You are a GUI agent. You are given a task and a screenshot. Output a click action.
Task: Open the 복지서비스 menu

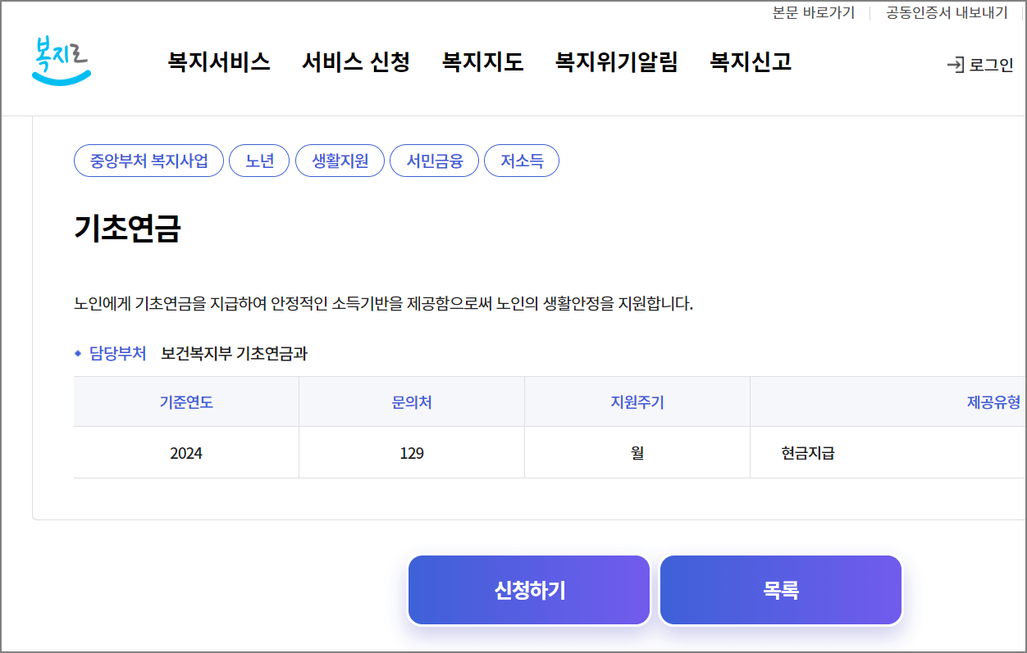tap(217, 62)
